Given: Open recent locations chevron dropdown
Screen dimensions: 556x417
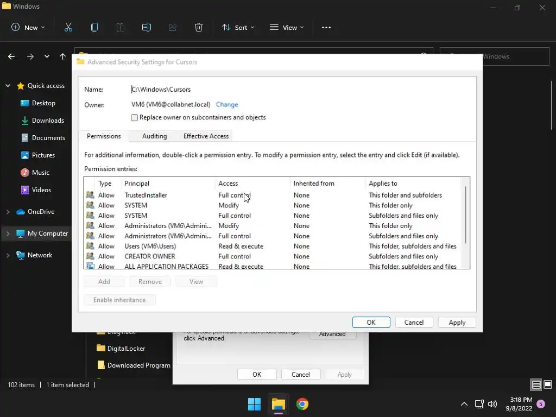Looking at the screenshot, I should [x=47, y=56].
